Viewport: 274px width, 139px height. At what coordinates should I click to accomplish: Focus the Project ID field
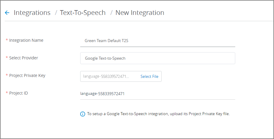coord(158,94)
